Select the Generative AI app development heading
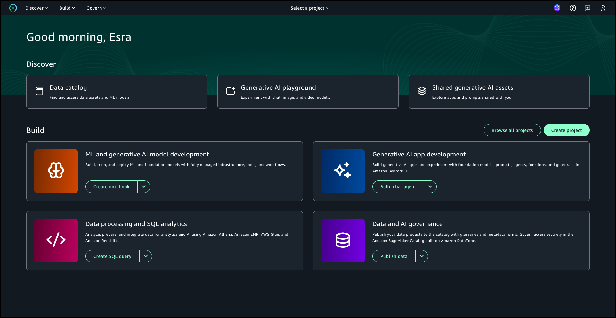The height and width of the screenshot is (318, 616). tap(419, 155)
